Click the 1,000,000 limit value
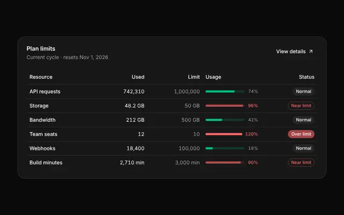 [187, 91]
